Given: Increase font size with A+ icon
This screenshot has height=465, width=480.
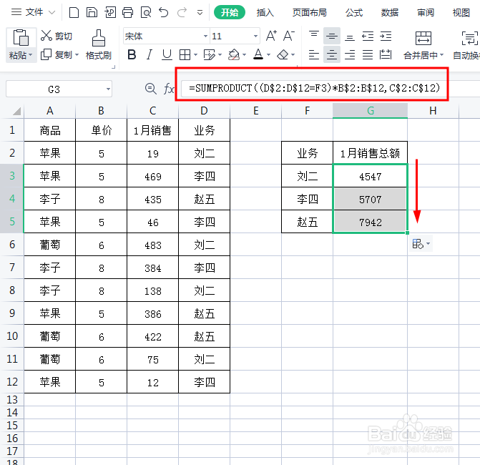Looking at the screenshot, I should point(271,36).
